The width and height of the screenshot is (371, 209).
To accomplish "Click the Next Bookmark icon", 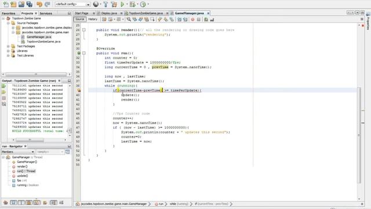I will [x=166, y=19].
